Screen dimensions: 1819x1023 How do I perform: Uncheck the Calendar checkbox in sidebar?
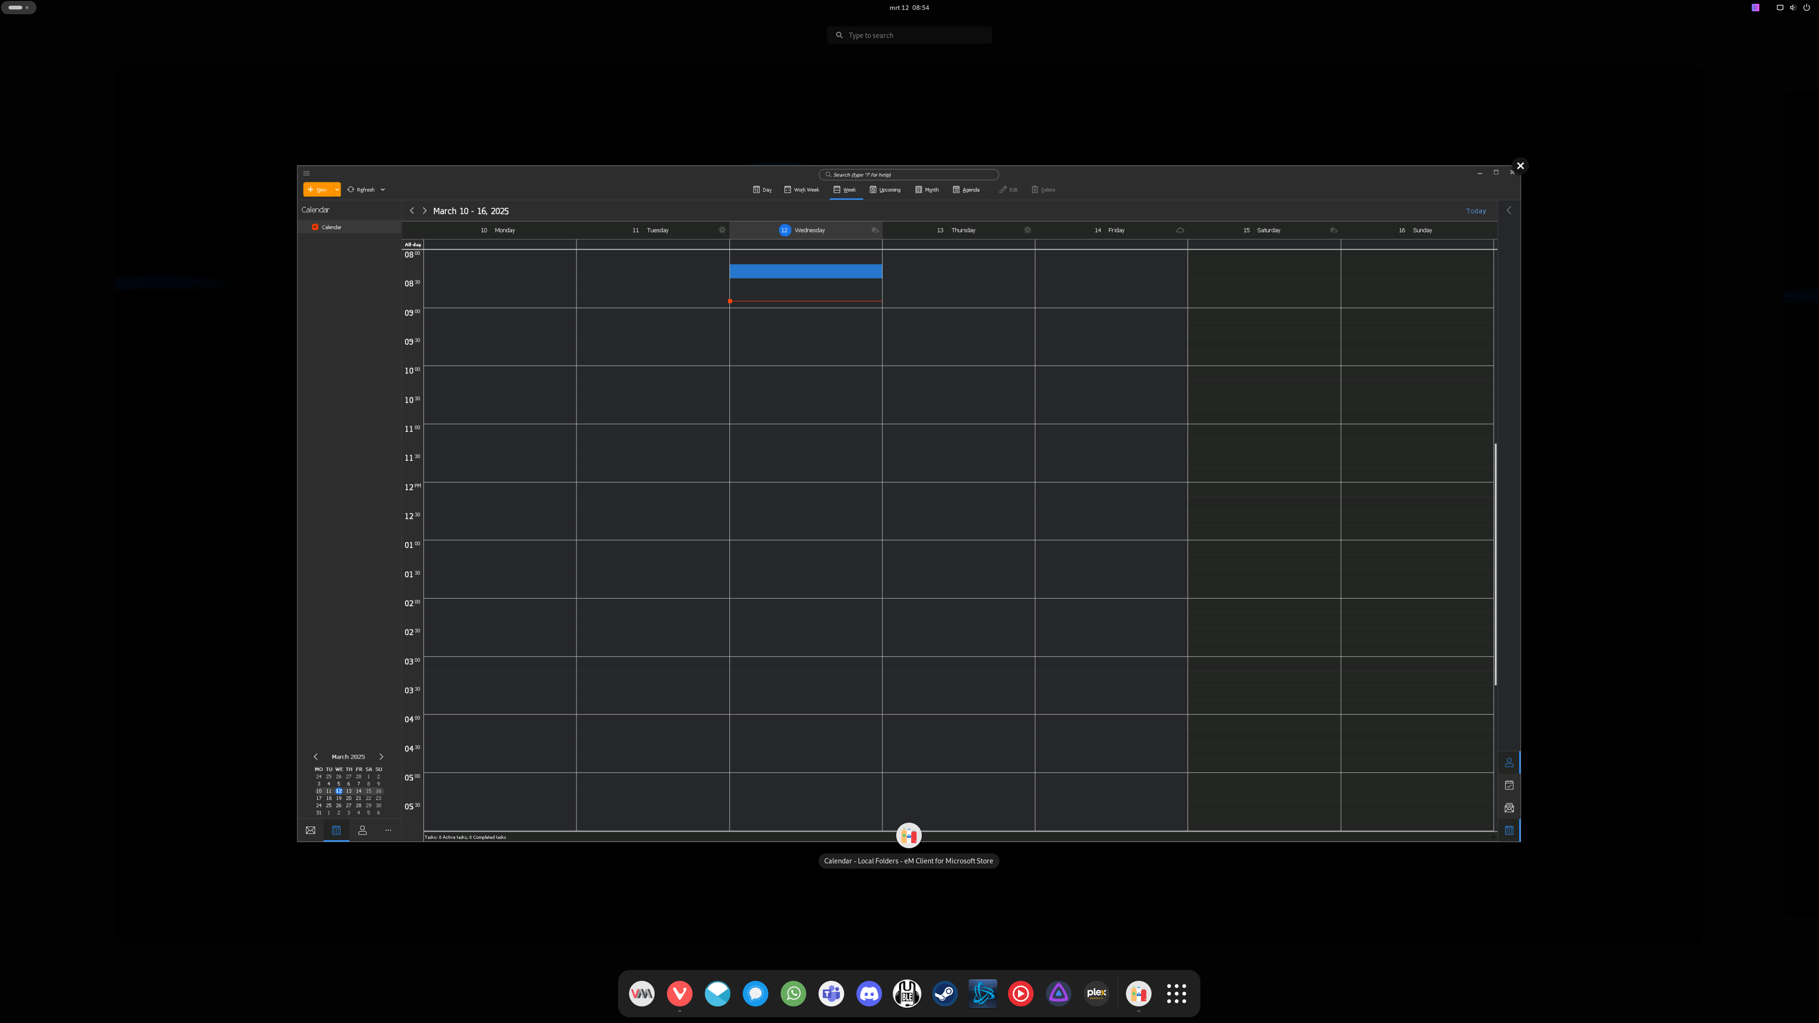pos(315,227)
